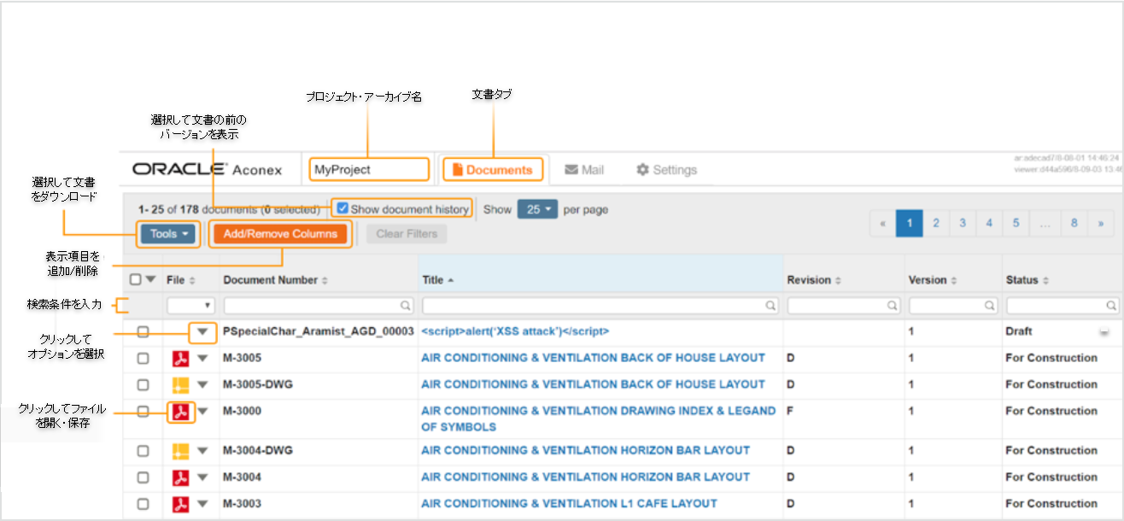Select checkbox for M-3003 row

click(143, 503)
